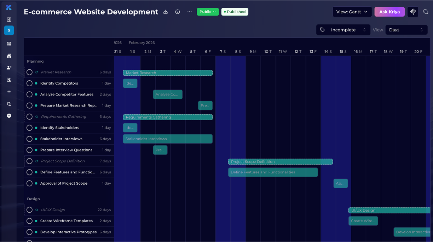Check off the Market Research task circle
This screenshot has width=433, height=242.
[x=29, y=72]
